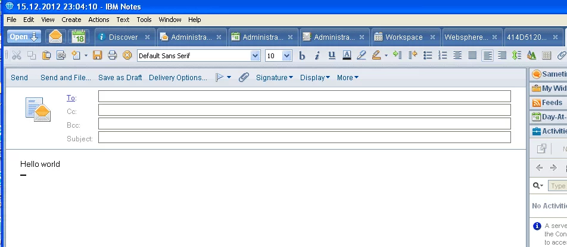
Task: Click the highlighter pen icon
Action: [376, 55]
